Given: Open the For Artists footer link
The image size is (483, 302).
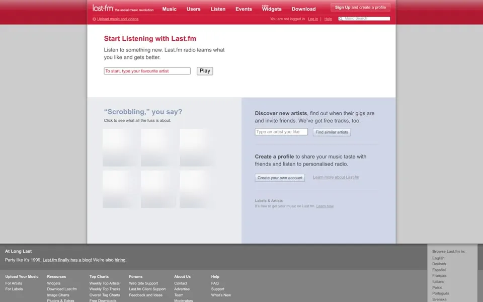Looking at the screenshot, I should click(14, 283).
